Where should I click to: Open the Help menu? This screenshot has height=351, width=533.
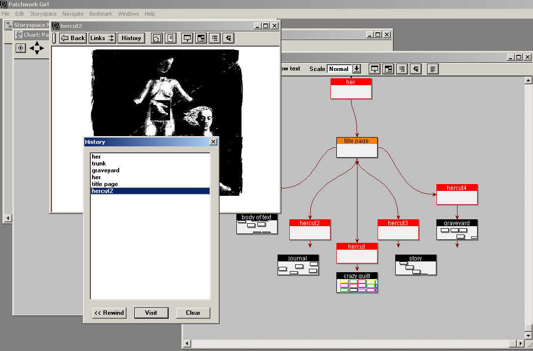coord(150,14)
